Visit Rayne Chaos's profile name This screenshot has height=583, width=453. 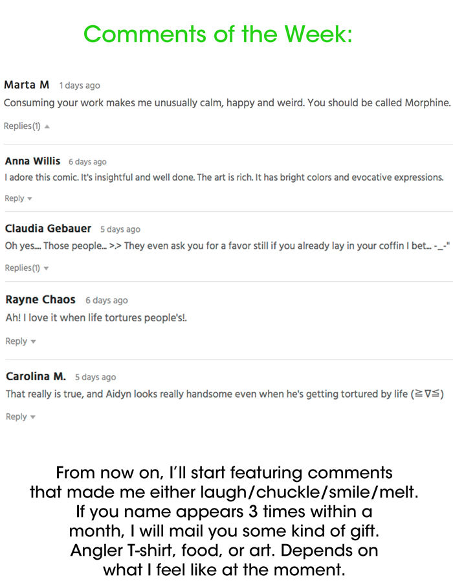40,299
